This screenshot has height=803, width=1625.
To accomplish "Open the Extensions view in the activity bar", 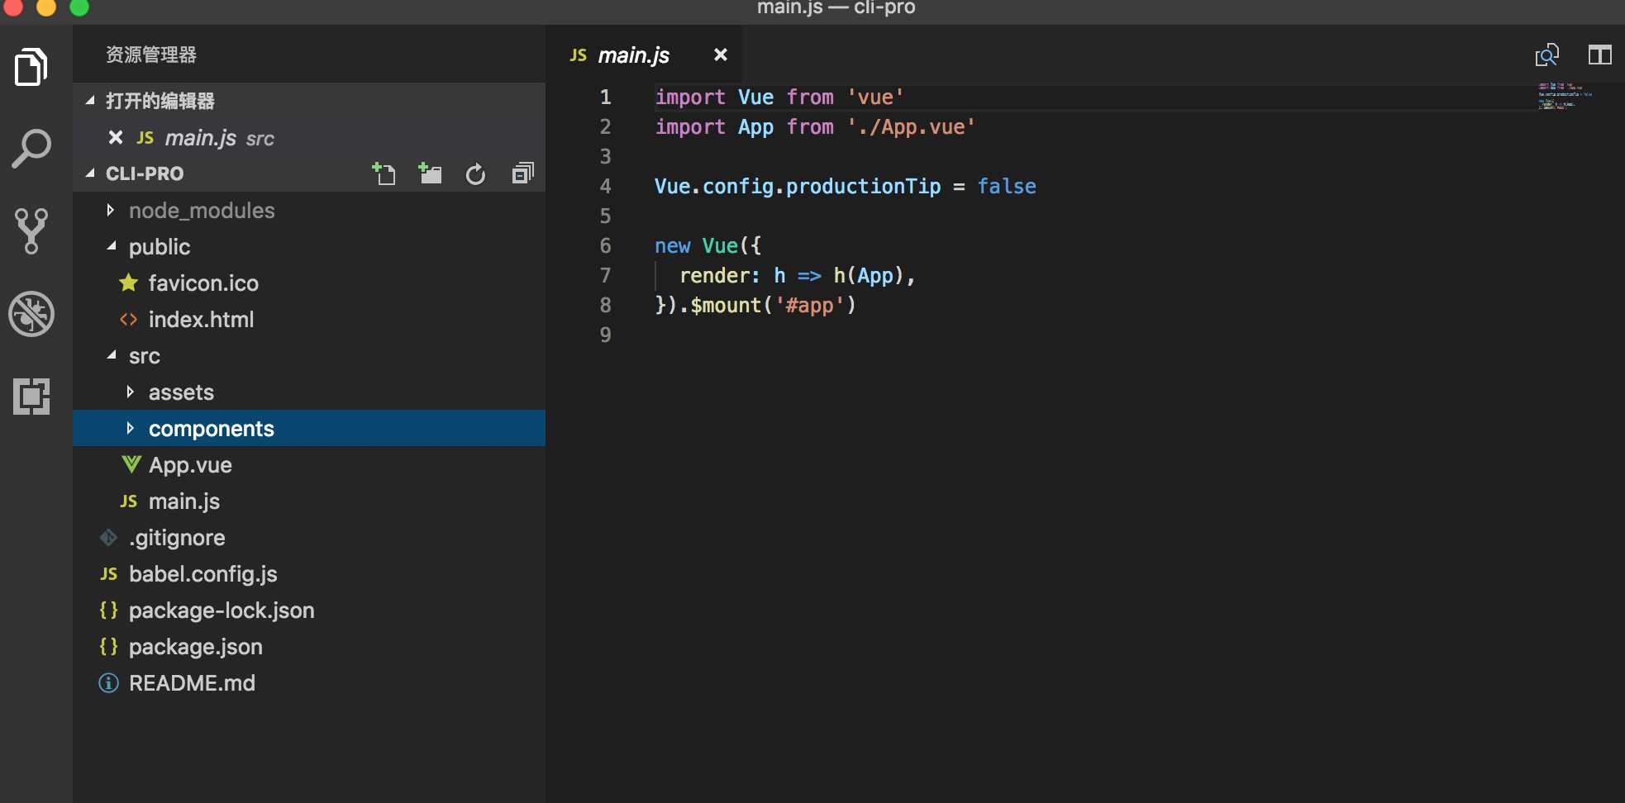I will click(31, 397).
